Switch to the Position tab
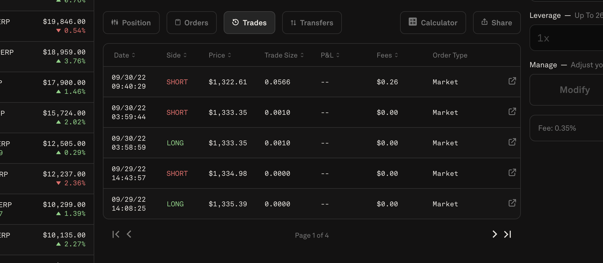Viewport: 603px width, 263px height. (x=131, y=23)
